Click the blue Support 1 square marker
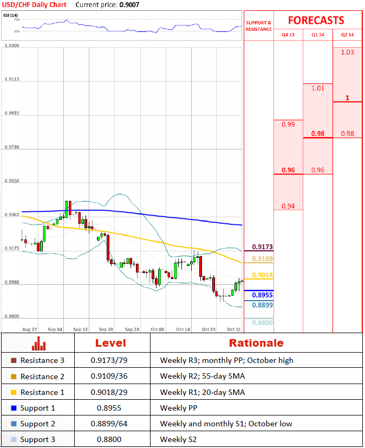Screen dimensions: 365x448 pyautogui.click(x=14, y=408)
